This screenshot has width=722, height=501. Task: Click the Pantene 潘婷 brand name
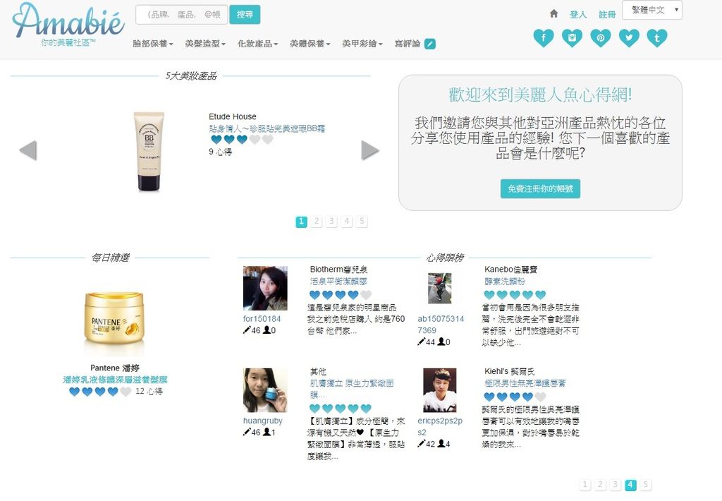[115, 368]
